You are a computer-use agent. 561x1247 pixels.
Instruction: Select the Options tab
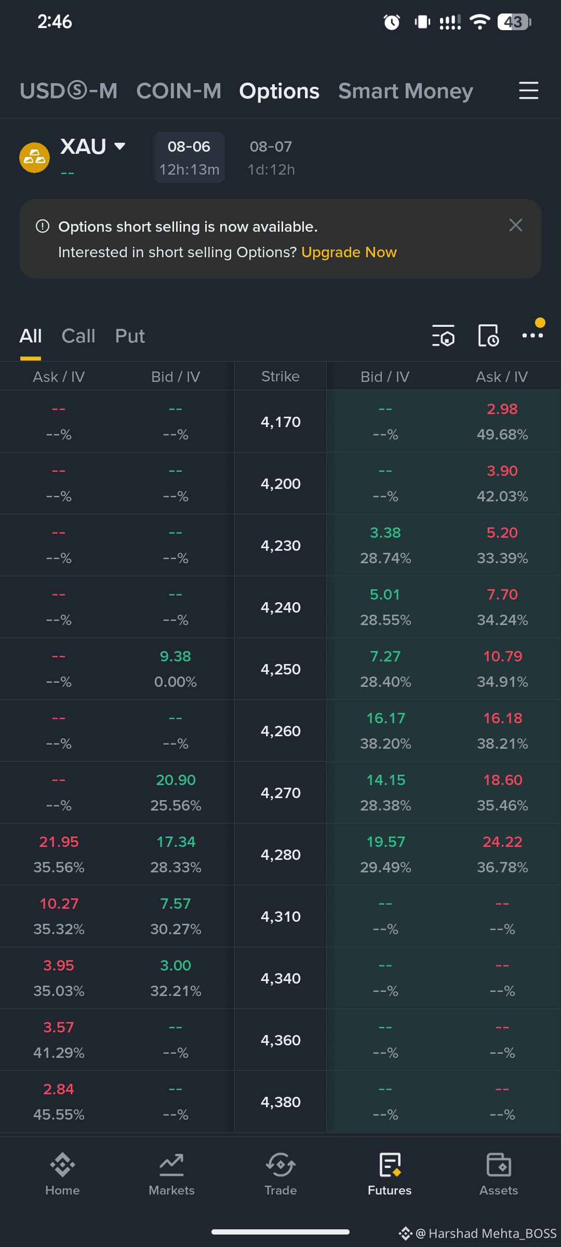(x=279, y=91)
